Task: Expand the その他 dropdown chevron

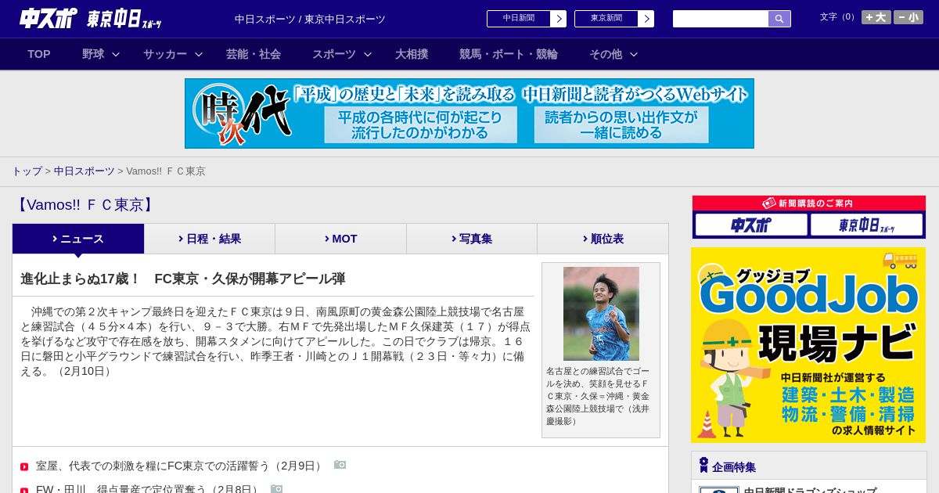Action: (634, 54)
